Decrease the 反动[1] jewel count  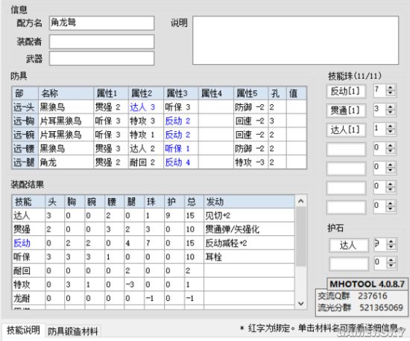[391, 94]
